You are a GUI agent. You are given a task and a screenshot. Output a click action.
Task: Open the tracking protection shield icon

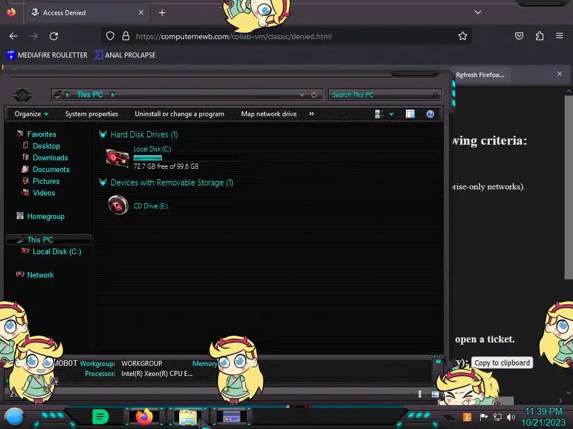(110, 36)
